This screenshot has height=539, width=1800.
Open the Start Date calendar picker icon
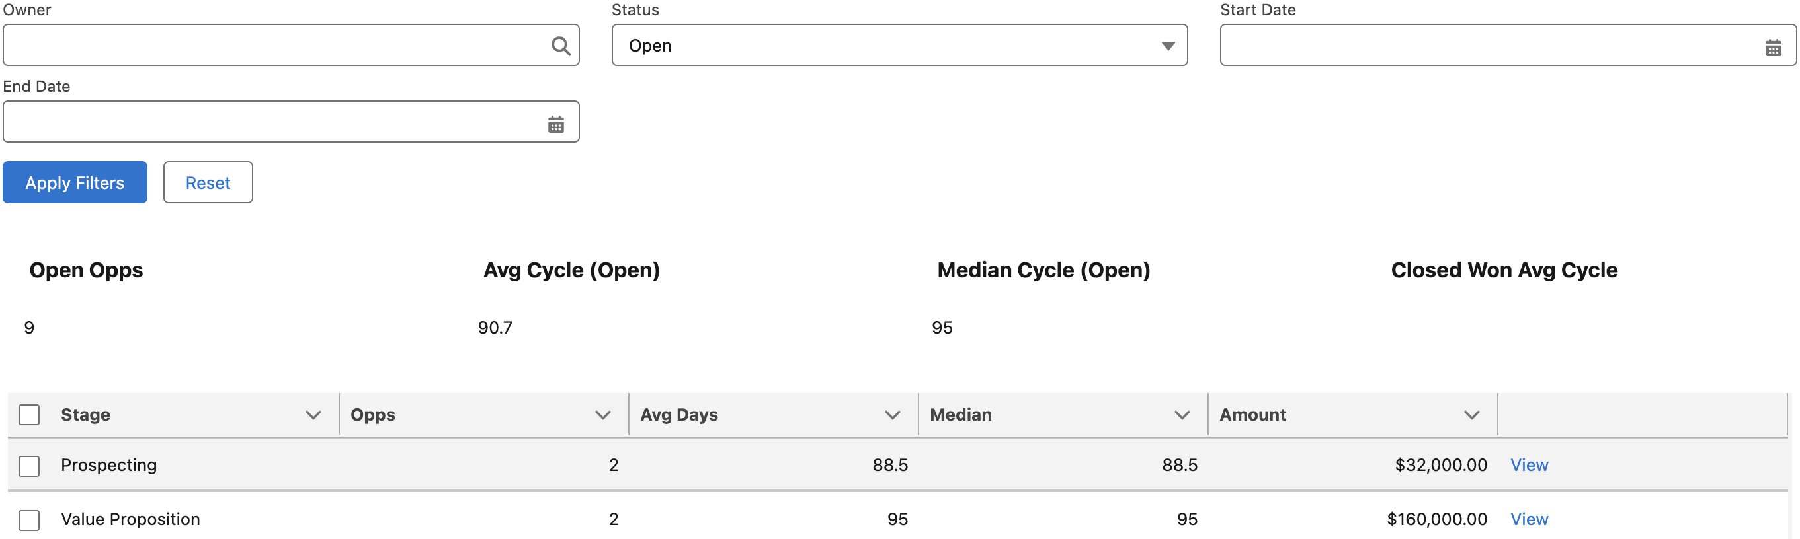tap(1773, 48)
